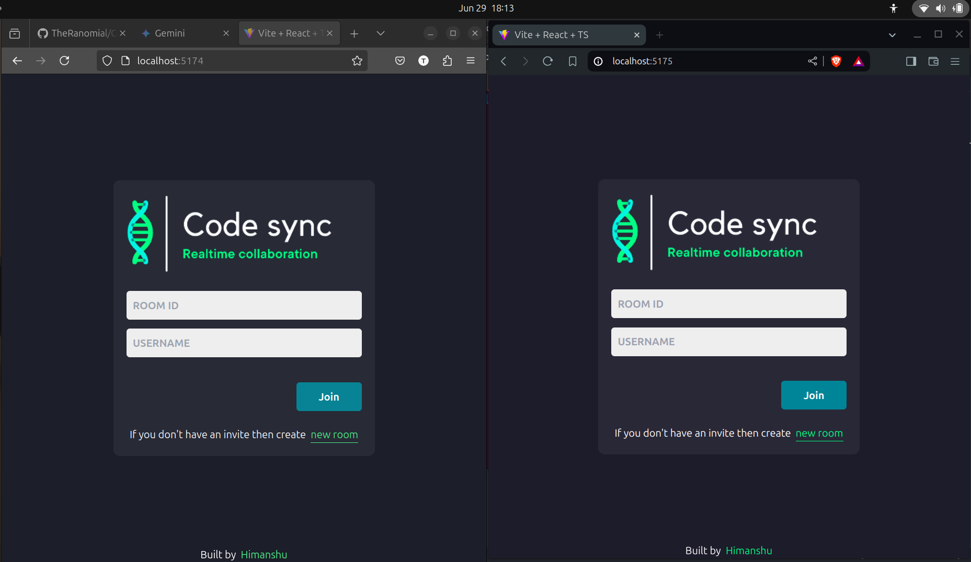Open the Brave Rewards triangle icon
The image size is (971, 562).
coord(858,62)
